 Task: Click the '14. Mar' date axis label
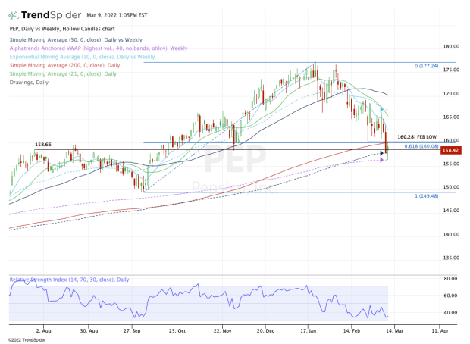coord(394,331)
